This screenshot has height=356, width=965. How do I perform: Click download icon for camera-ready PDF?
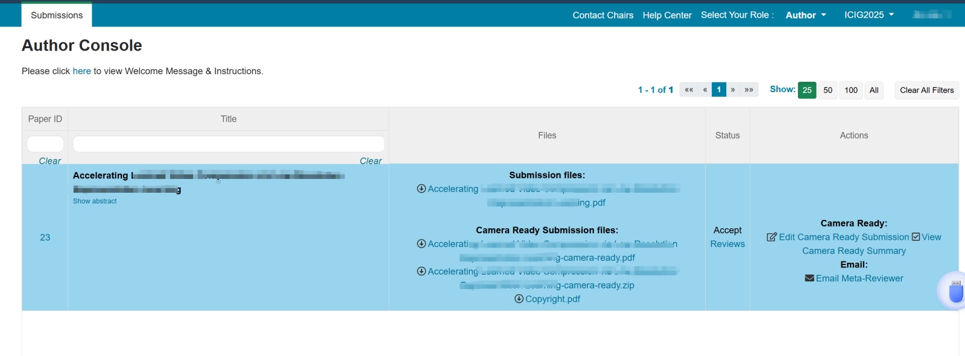422,244
